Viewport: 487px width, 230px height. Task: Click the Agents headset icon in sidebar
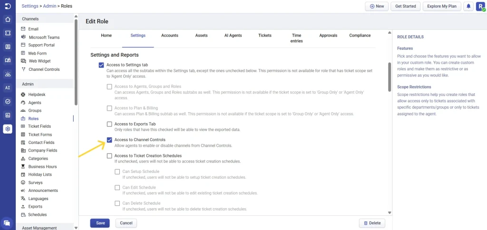pos(23,103)
